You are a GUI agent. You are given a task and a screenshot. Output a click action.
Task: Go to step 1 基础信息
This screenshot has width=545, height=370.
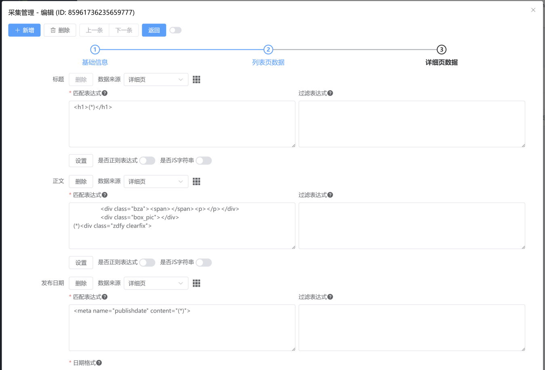[95, 50]
